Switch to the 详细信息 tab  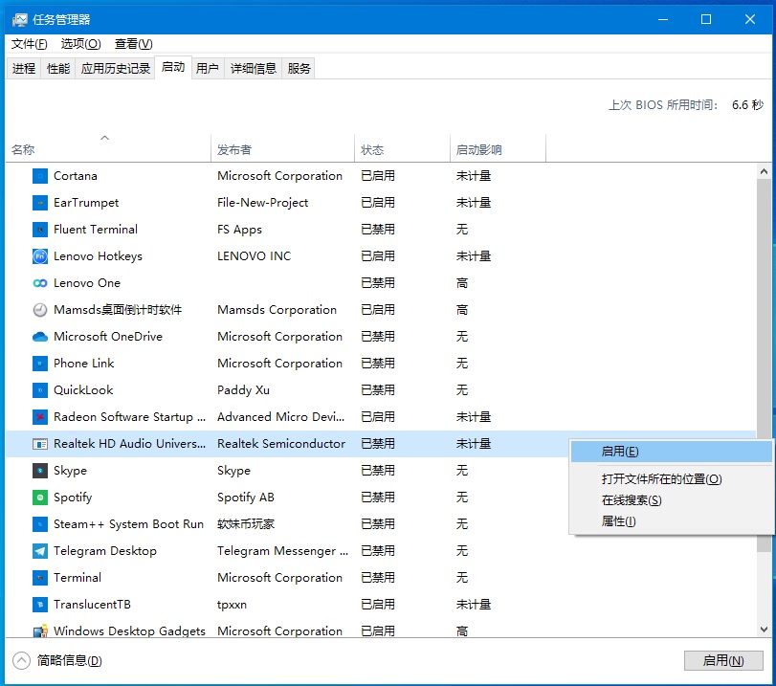[253, 68]
